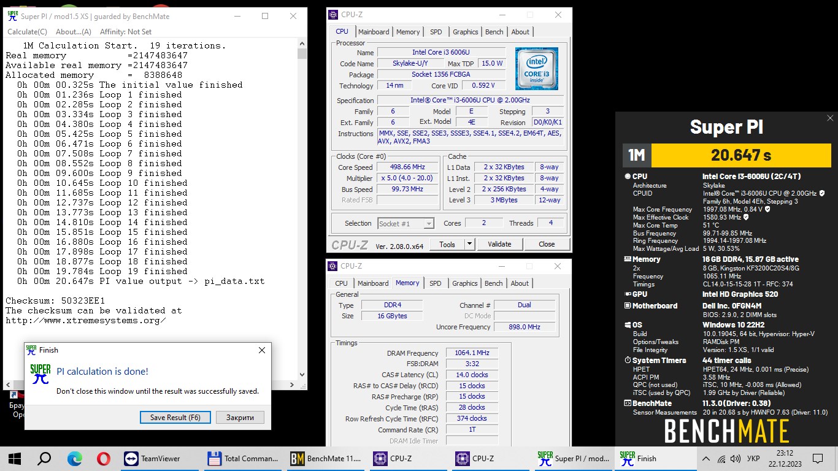Open Socket #1 selection dropdown
The image size is (838, 471).
(x=406, y=223)
